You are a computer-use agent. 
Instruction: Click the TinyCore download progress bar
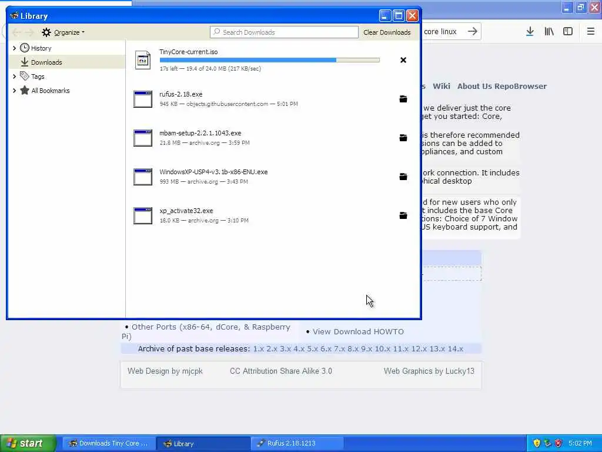(269, 60)
